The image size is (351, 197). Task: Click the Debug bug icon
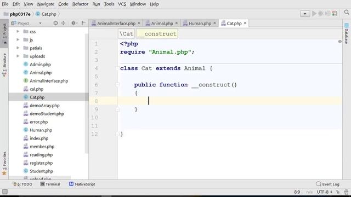tap(321, 14)
